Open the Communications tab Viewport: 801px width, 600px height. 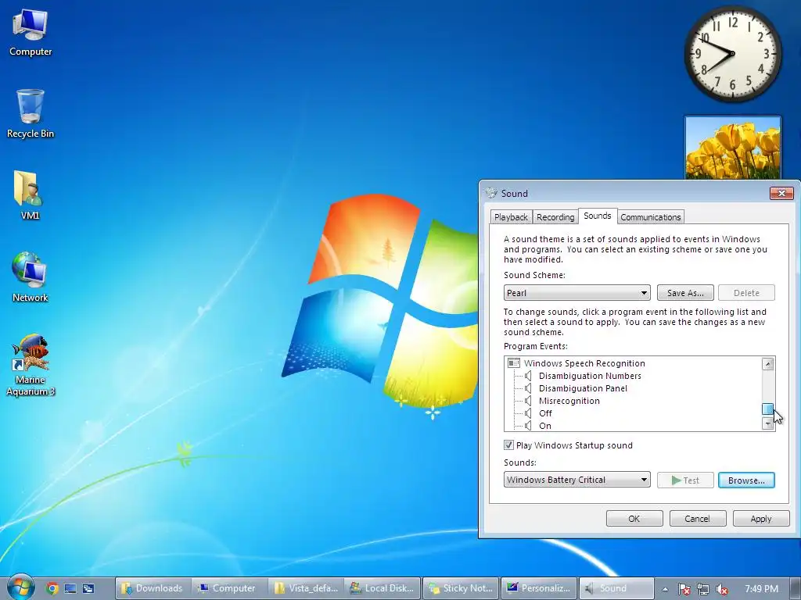tap(650, 217)
